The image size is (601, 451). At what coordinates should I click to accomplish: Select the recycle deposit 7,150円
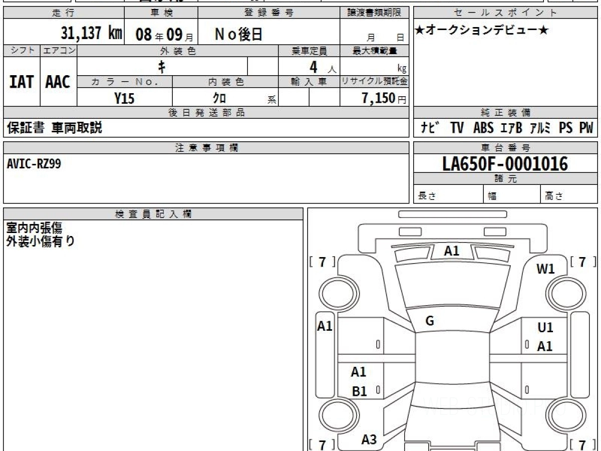[x=384, y=98]
